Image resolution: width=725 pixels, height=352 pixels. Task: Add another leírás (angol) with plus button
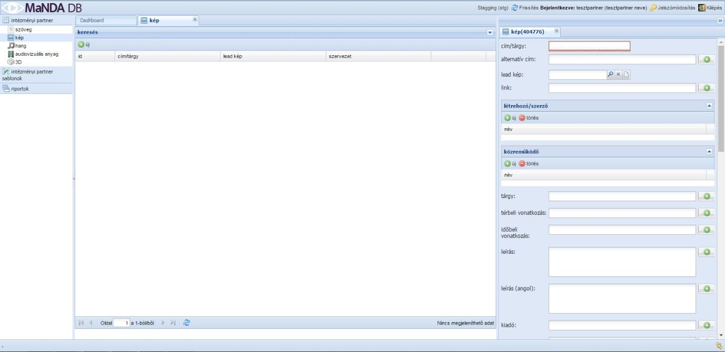(706, 289)
